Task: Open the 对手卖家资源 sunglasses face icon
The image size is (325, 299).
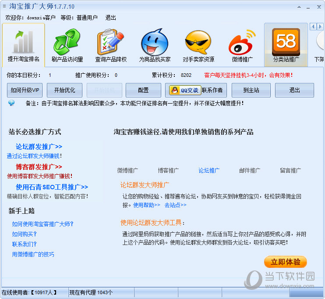Action: 198,42
